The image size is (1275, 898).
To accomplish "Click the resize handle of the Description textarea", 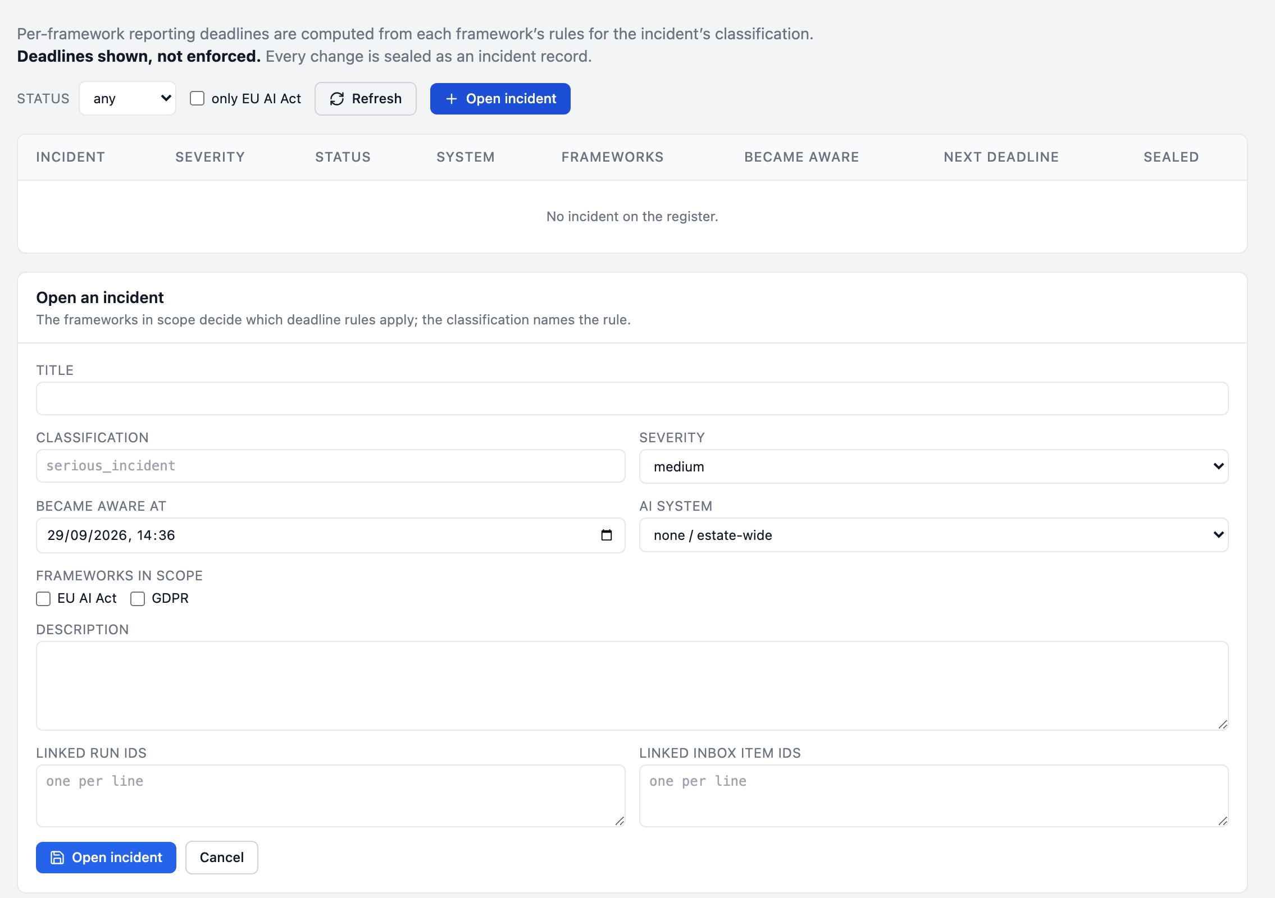I will [1222, 724].
